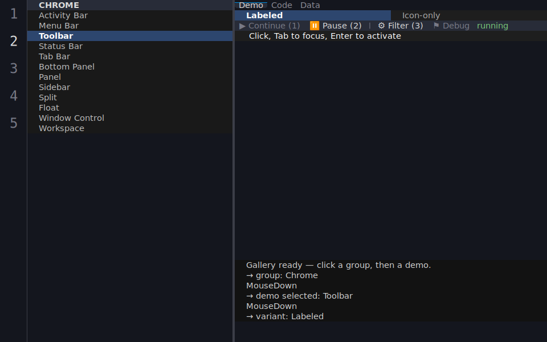Select the Float demo

click(x=130, y=108)
